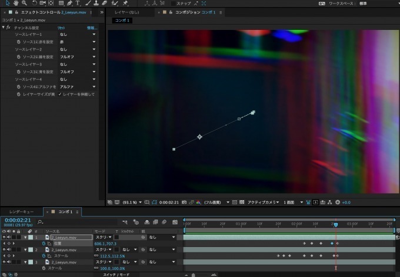
Task: Hide layer 1 video with eye icon
Action: [4, 237]
